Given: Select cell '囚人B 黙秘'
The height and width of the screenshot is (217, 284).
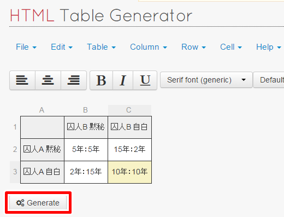Looking at the screenshot, I should click(x=86, y=127).
